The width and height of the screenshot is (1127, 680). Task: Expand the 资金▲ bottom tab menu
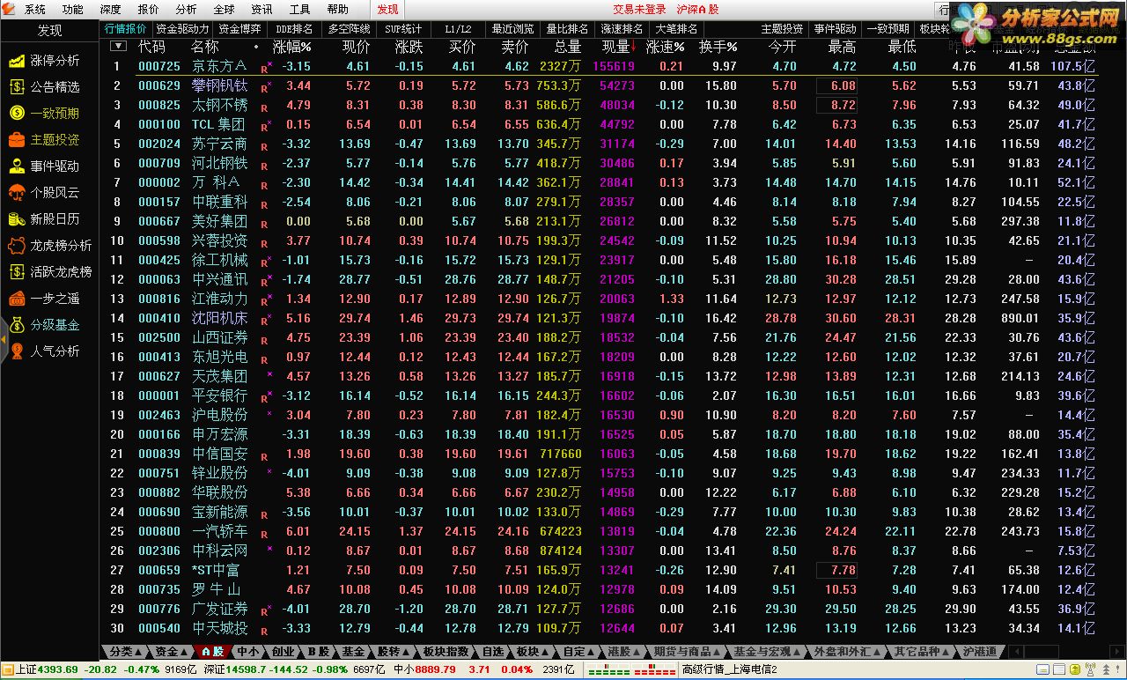click(x=169, y=652)
